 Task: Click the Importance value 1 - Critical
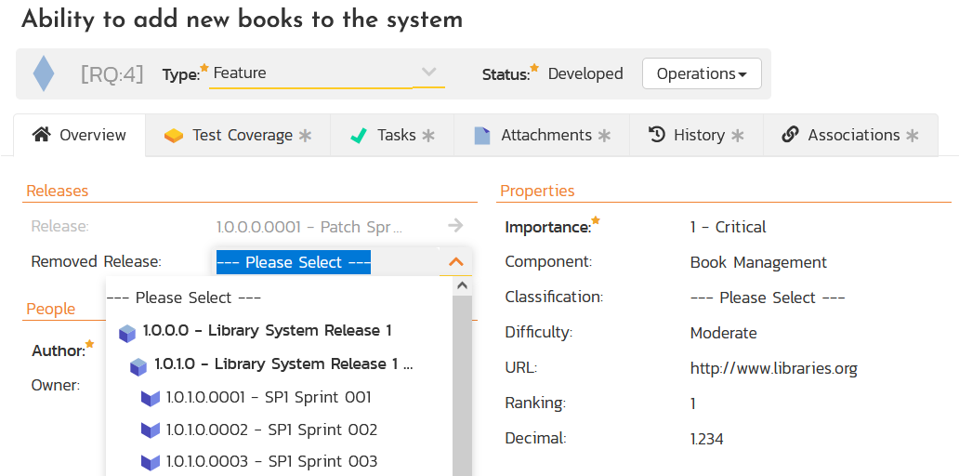point(728,227)
